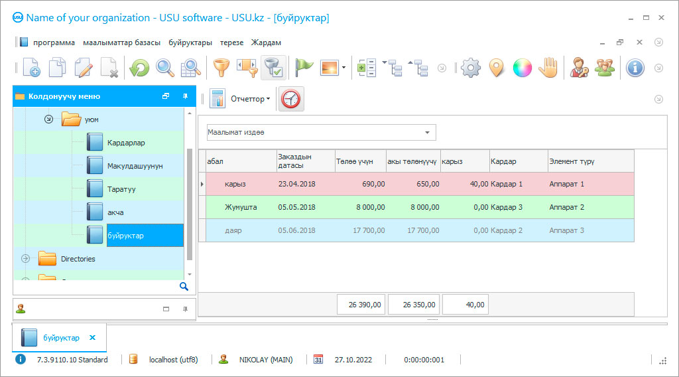This screenshot has width=679, height=377.
Task: Sort by абал column header
Action: pos(241,161)
